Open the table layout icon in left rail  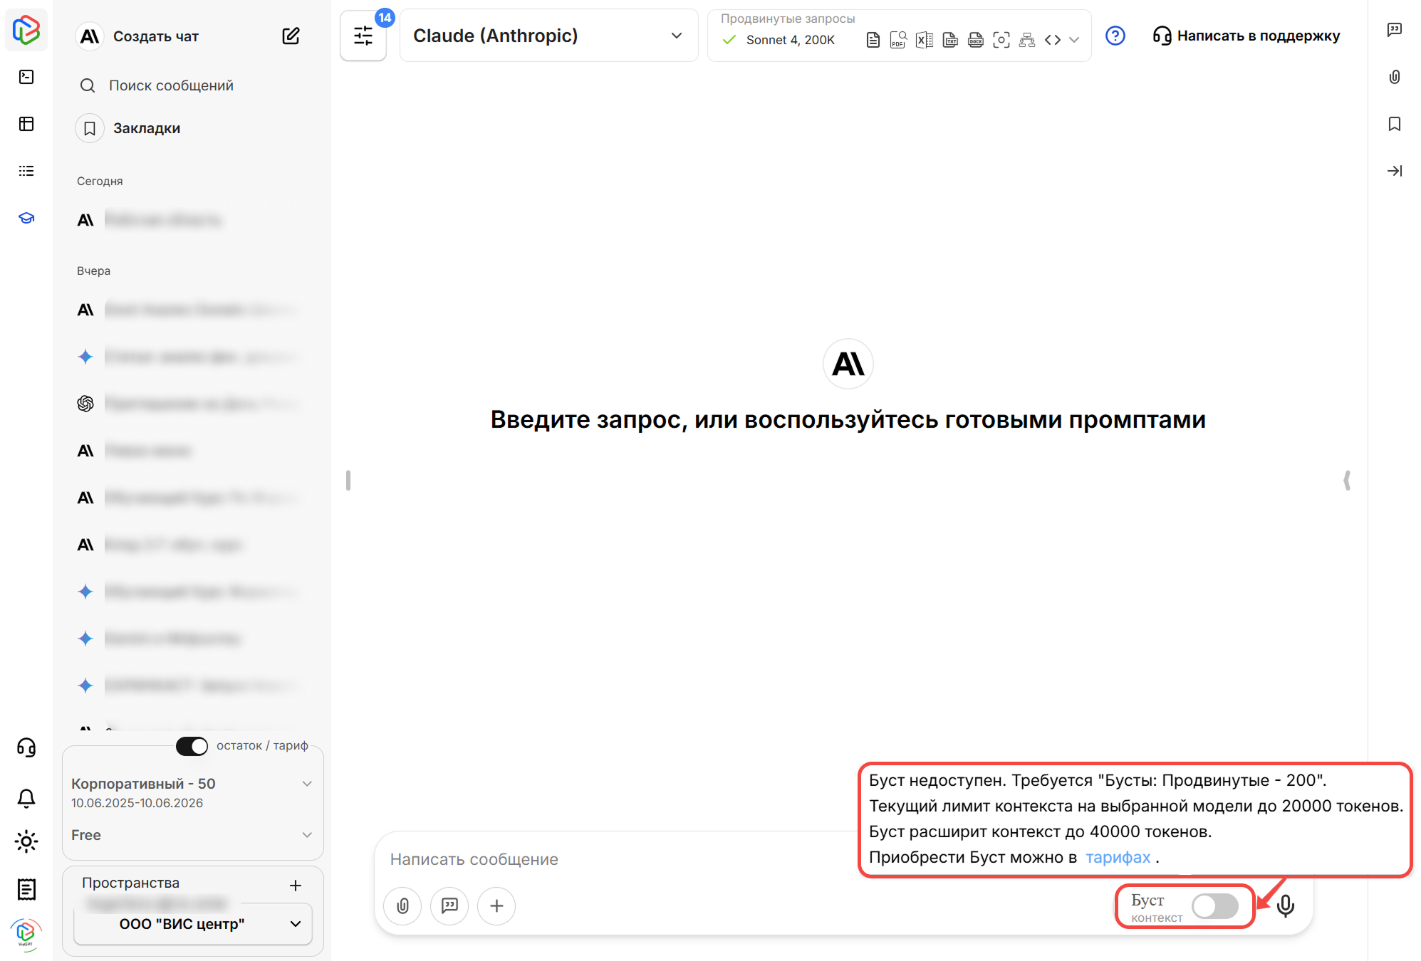click(26, 124)
